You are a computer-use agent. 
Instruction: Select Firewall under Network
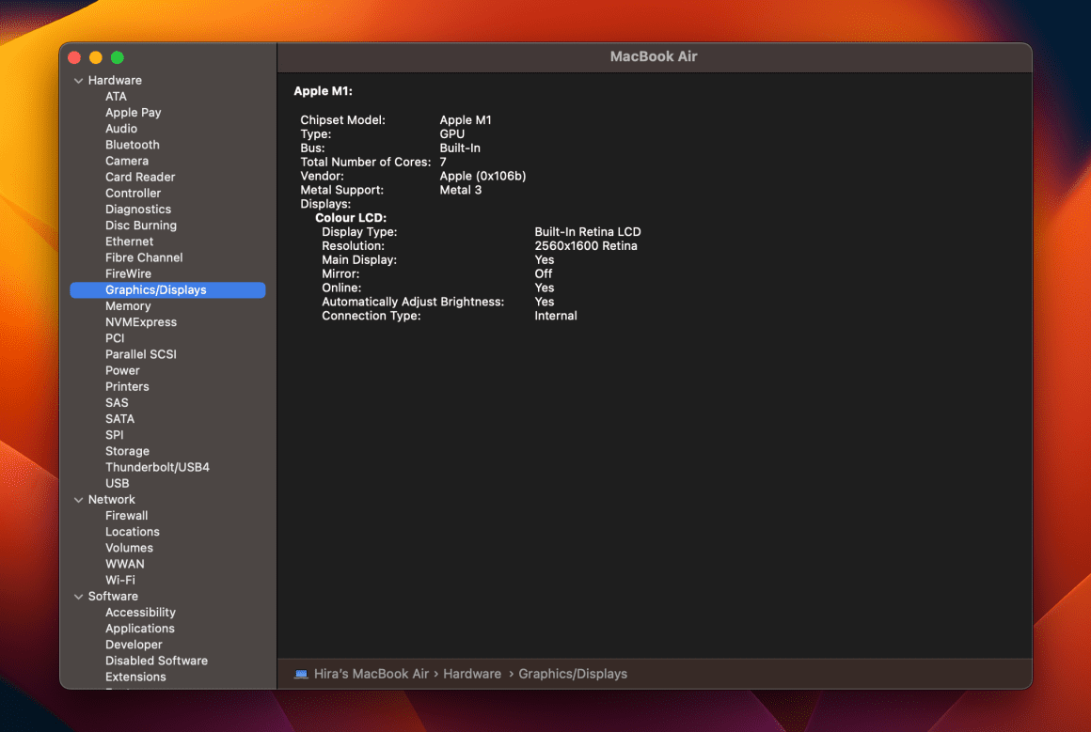click(x=127, y=515)
